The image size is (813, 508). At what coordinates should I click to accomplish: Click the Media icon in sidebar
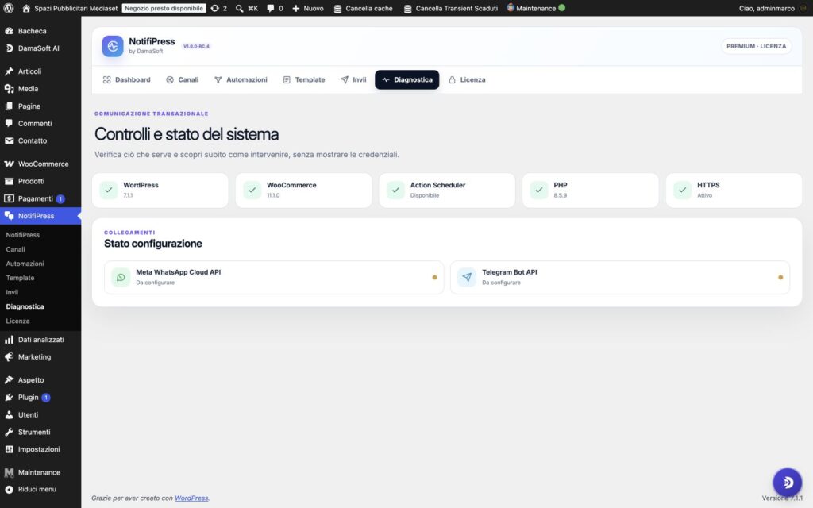(10, 89)
